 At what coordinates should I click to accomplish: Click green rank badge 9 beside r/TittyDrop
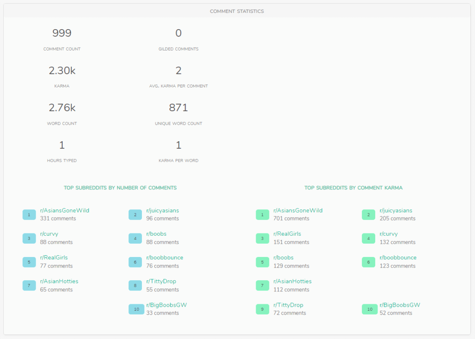pos(263,309)
